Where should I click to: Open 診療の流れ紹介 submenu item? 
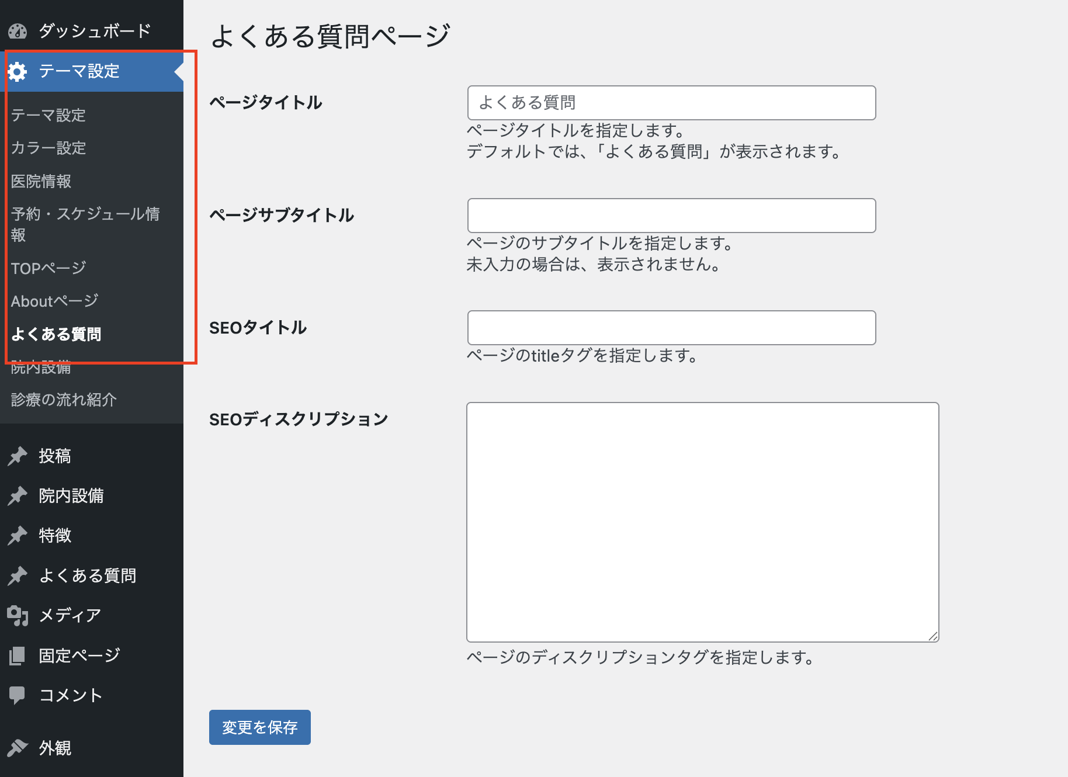tap(64, 400)
